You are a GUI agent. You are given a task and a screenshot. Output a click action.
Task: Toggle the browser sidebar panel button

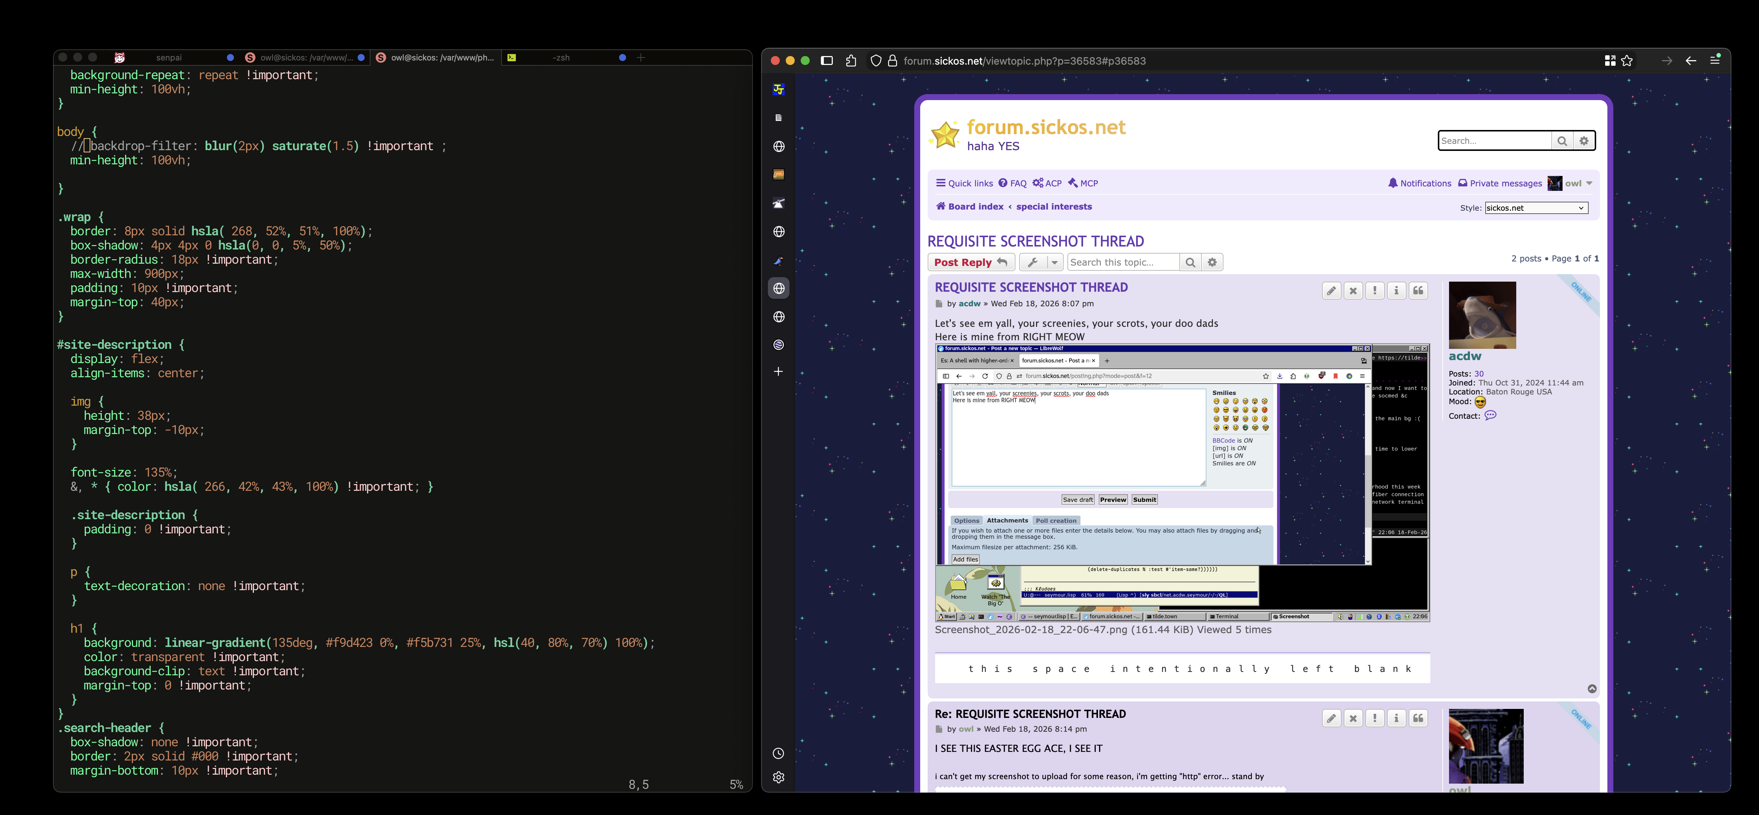click(827, 61)
